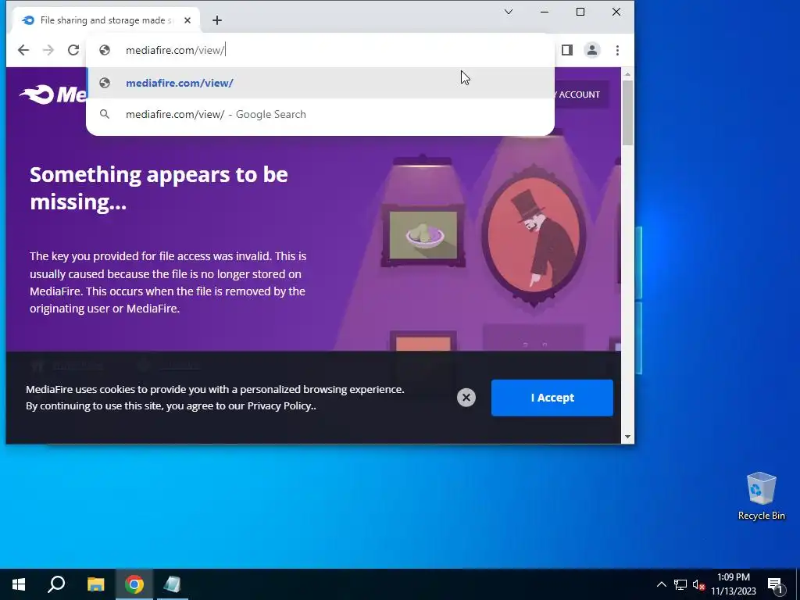Click the Something appears to be missing heading

[159, 188]
